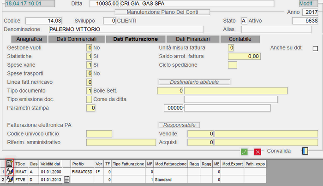
Task: Click the Codice univoco ufficio field
Action: coord(99,134)
